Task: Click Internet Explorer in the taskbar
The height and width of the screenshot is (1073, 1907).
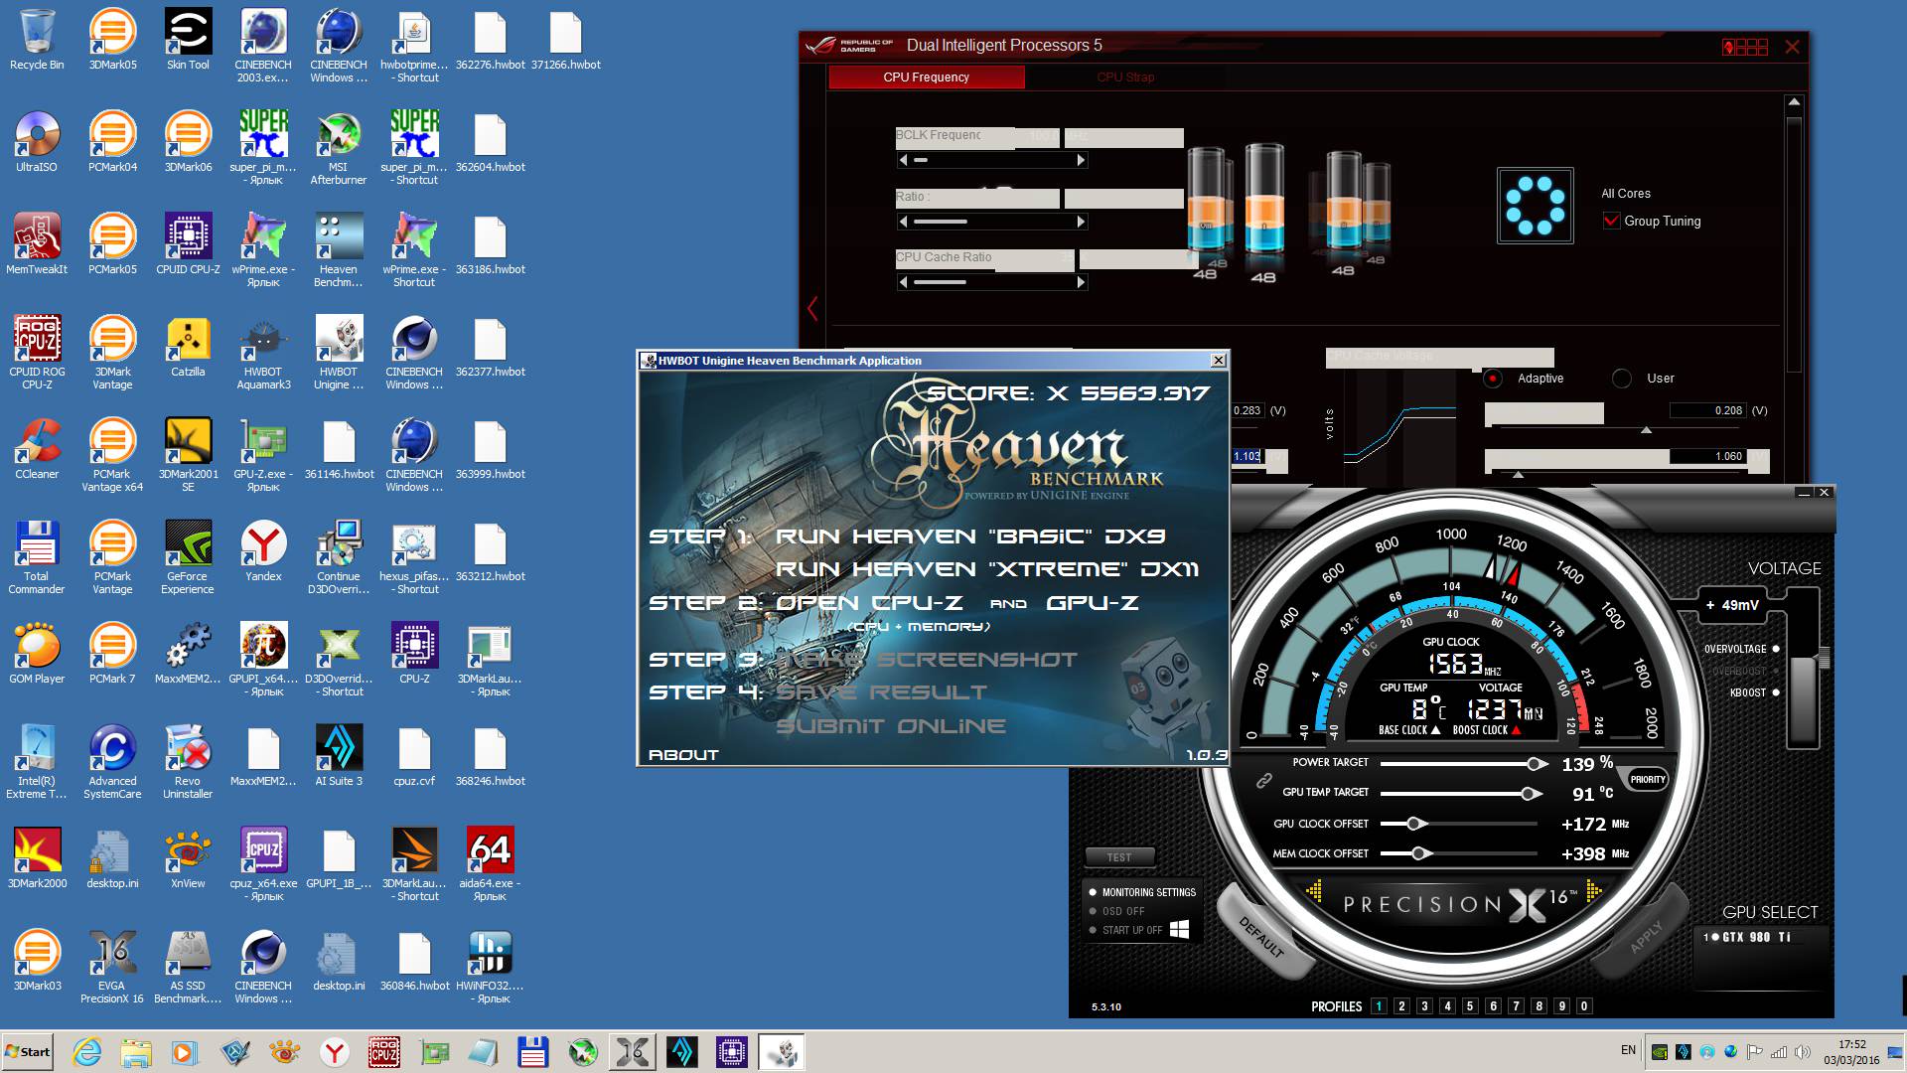Action: click(86, 1052)
